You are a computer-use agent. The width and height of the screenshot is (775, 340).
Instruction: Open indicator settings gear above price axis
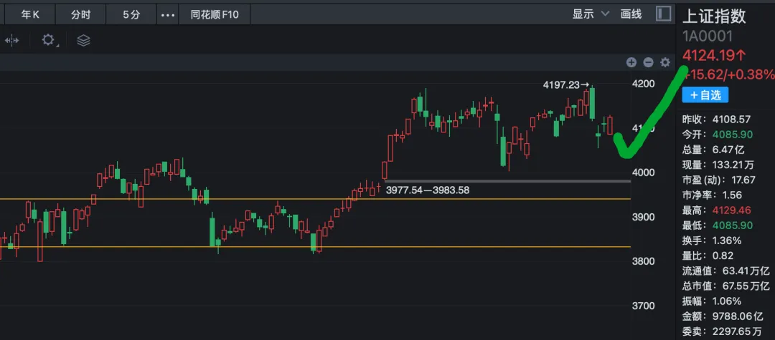664,62
